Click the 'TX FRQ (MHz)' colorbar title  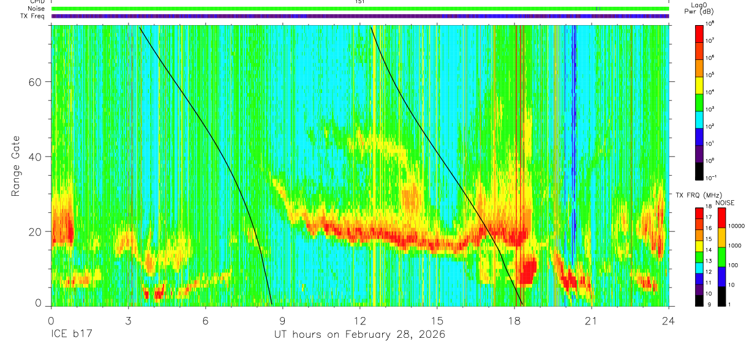(699, 195)
